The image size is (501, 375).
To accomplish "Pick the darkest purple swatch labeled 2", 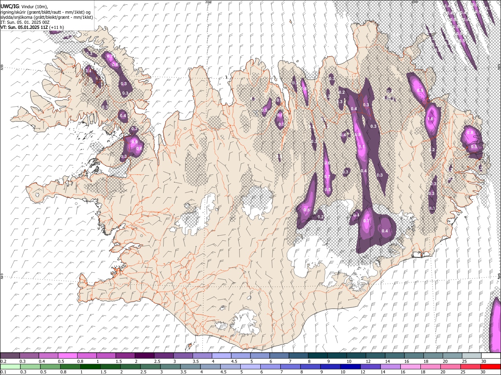I will point(144,356).
